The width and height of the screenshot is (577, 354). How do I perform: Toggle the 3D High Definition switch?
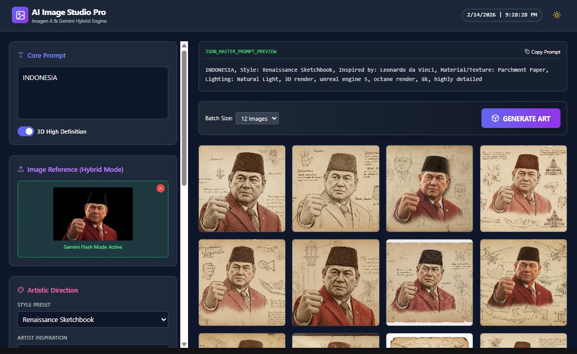click(x=26, y=131)
